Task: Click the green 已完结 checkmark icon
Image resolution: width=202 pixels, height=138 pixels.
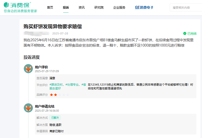Action: pos(185,33)
